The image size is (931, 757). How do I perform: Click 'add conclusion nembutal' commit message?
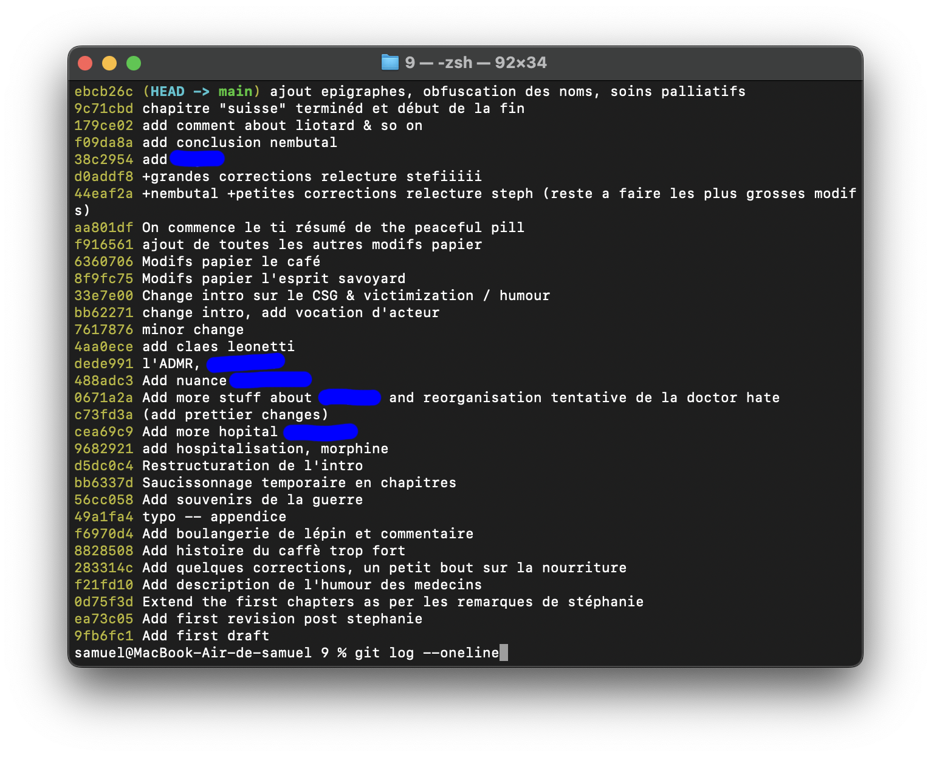point(239,143)
